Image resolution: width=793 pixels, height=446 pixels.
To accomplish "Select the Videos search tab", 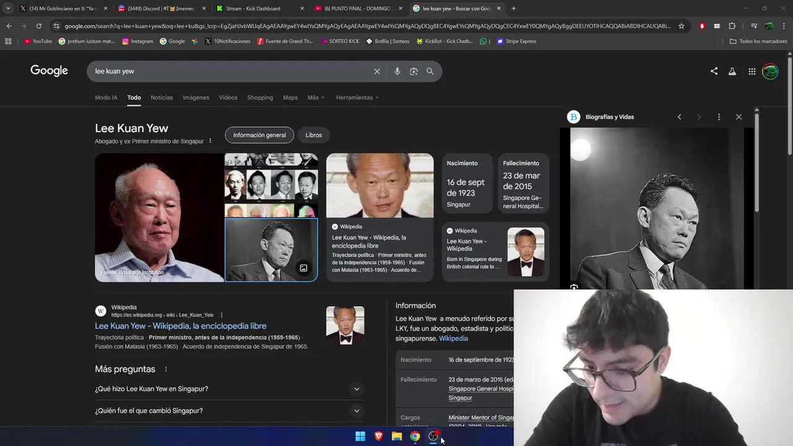I will [228, 98].
